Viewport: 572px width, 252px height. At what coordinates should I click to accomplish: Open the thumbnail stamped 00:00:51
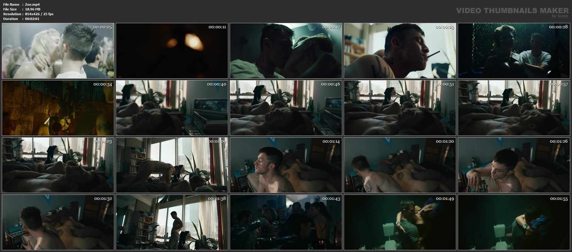click(400, 108)
